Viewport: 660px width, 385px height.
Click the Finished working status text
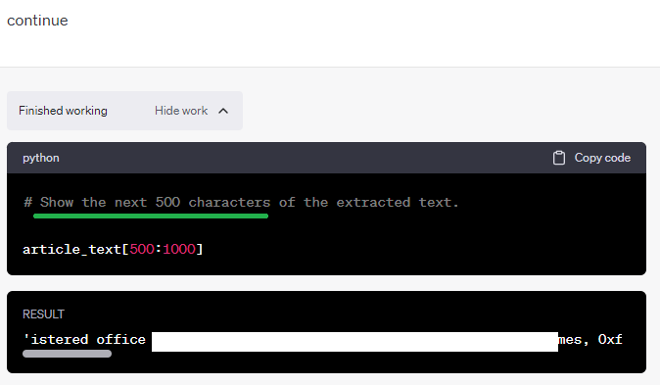[x=63, y=111]
